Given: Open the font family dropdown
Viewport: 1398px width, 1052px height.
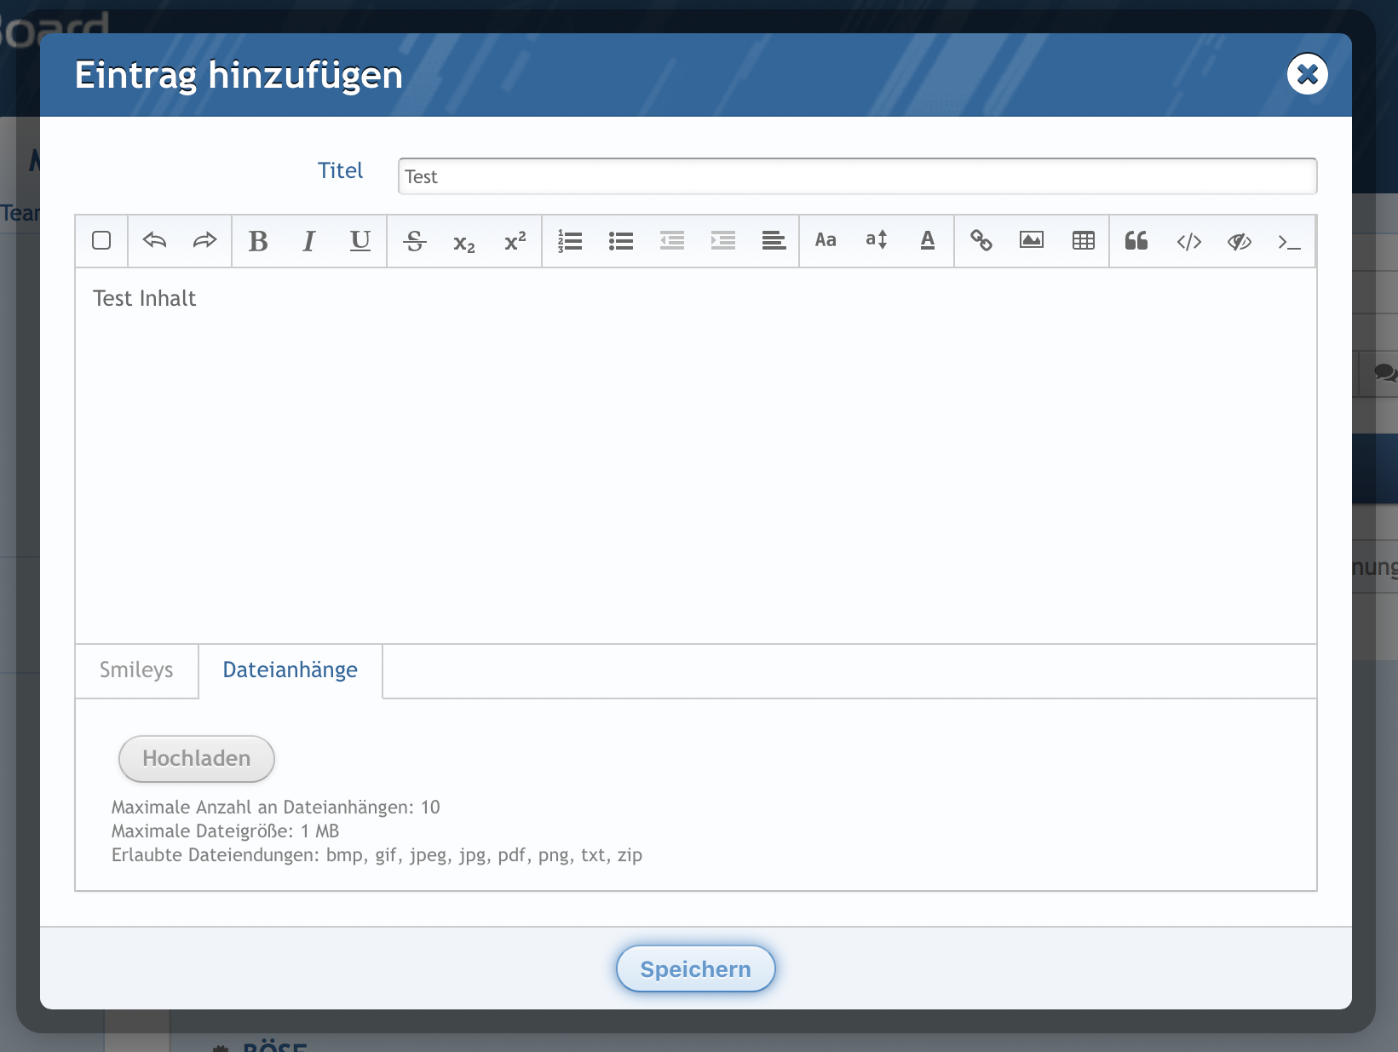Looking at the screenshot, I should (826, 241).
